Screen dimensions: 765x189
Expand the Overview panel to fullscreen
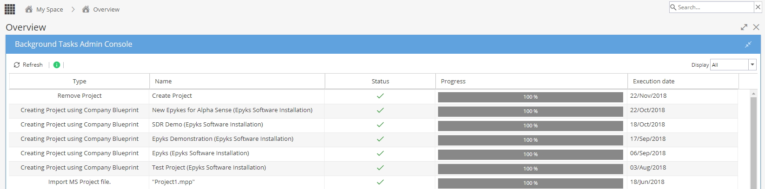[x=744, y=27]
